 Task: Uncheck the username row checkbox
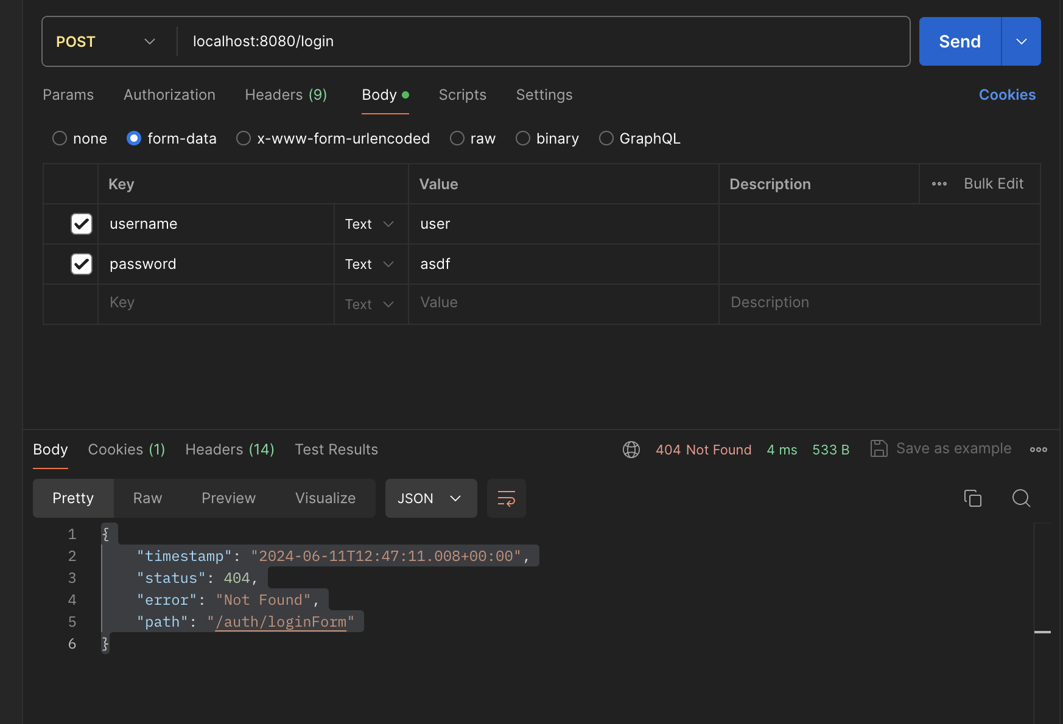(x=82, y=224)
